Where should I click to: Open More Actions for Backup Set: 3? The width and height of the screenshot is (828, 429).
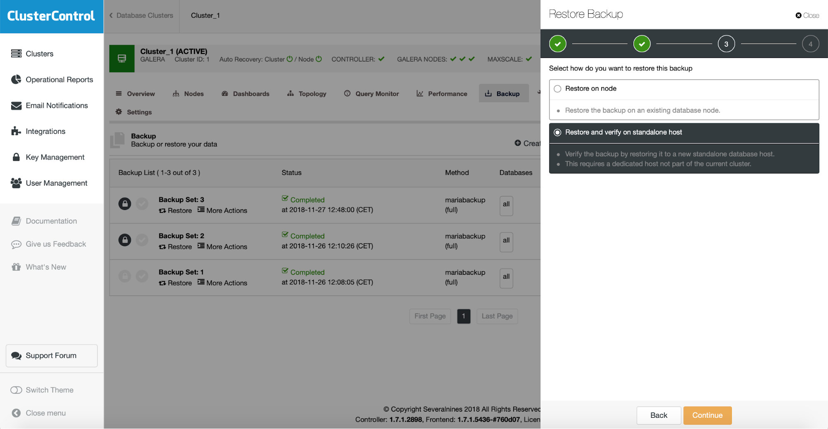tap(222, 210)
